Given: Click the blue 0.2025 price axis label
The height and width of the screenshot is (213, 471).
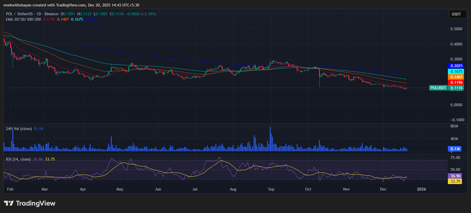Looking at the screenshot, I should (456, 66).
